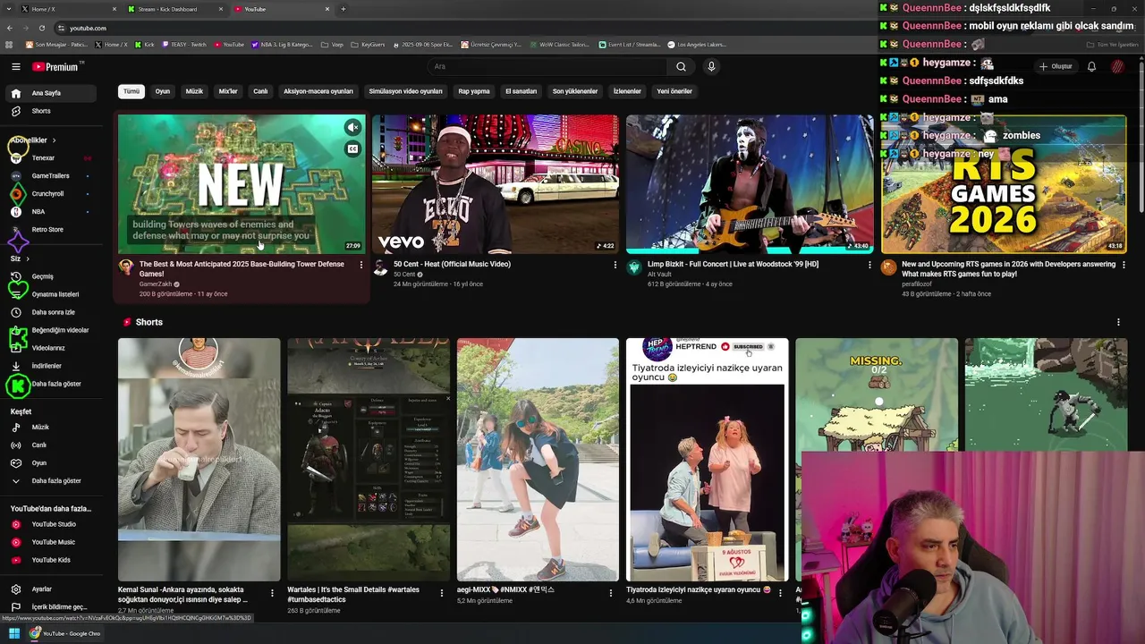1145x644 pixels.
Task: Open options for Kemal Sunal short
Action: (x=273, y=592)
